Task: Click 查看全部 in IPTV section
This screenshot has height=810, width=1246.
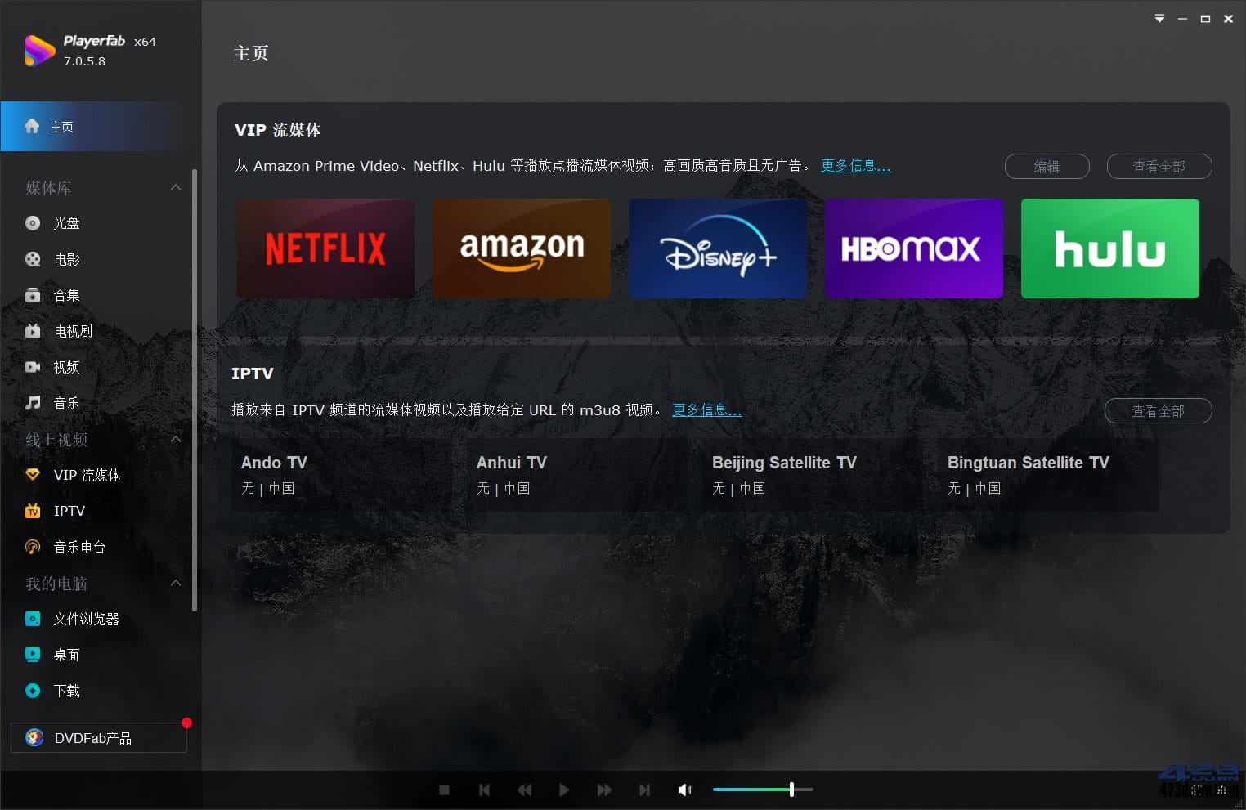Action: [x=1158, y=410]
